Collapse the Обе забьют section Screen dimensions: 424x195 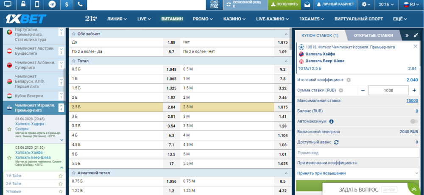coord(286,34)
